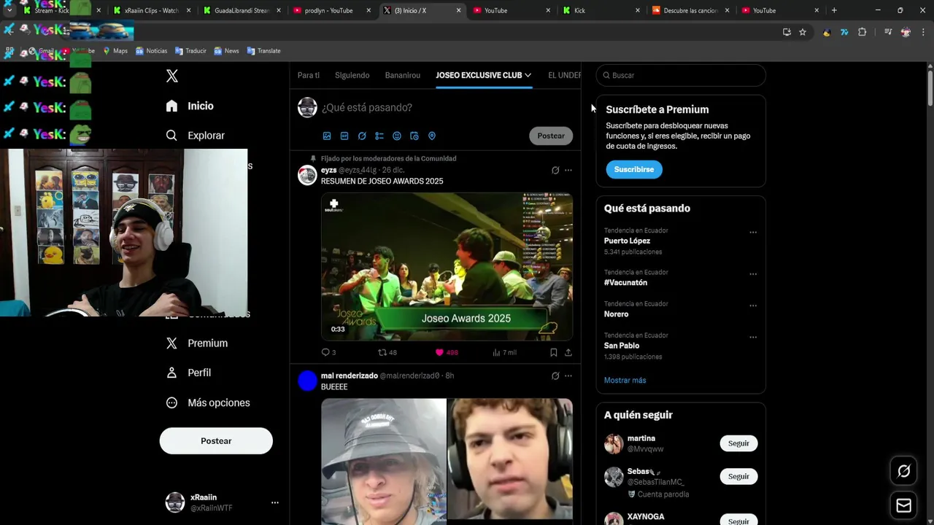Image resolution: width=934 pixels, height=525 pixels.
Task: Open the Chrome tab search dropdown
Action: click(9, 10)
